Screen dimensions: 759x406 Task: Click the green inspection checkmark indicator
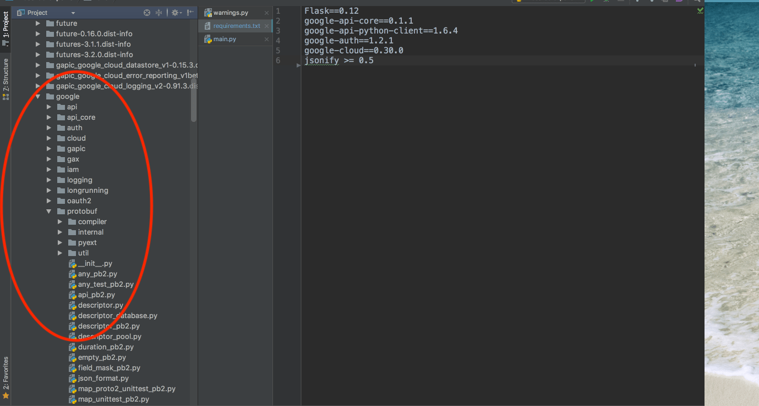click(700, 10)
